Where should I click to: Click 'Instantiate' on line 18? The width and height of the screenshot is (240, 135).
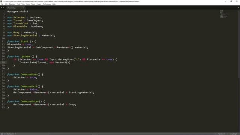tap(27, 63)
